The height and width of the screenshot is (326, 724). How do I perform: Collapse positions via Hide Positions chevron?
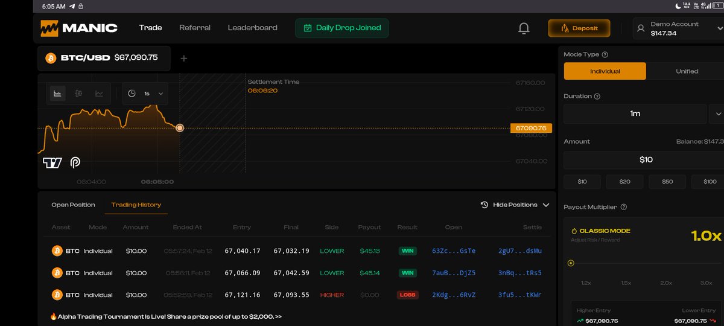(546, 205)
